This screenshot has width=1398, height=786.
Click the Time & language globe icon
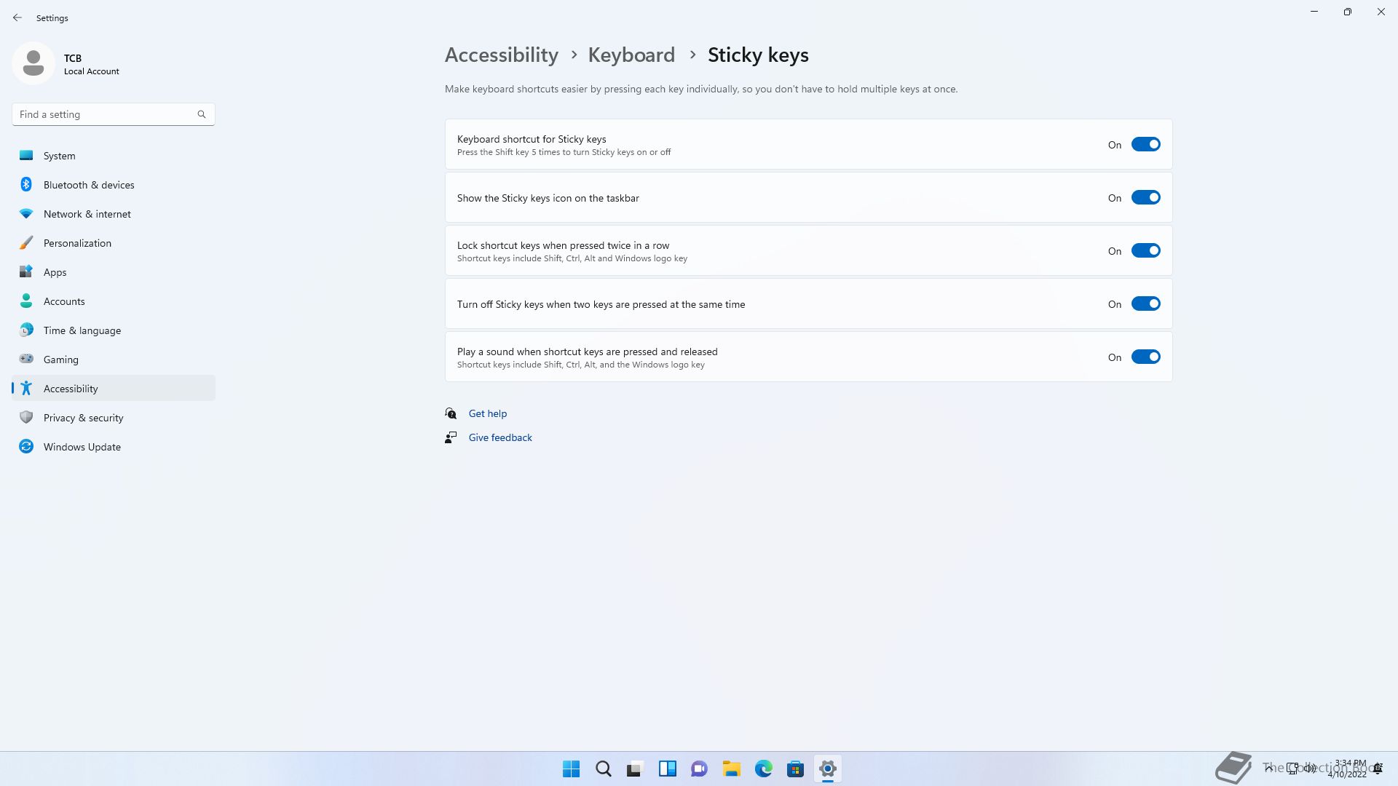click(x=26, y=330)
